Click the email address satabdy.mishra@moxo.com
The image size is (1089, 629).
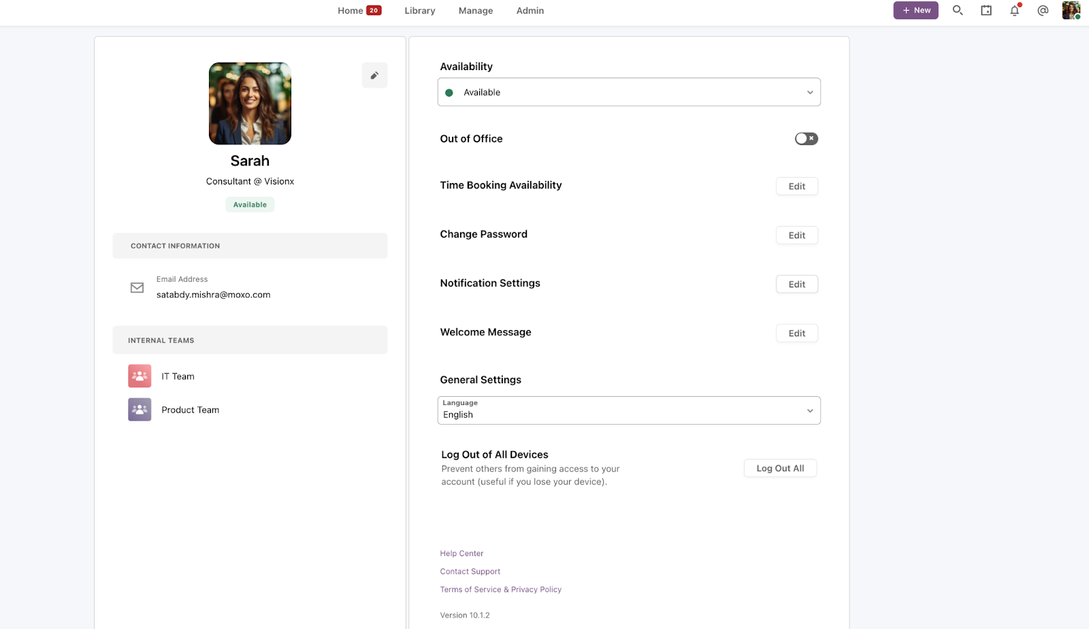(x=213, y=294)
